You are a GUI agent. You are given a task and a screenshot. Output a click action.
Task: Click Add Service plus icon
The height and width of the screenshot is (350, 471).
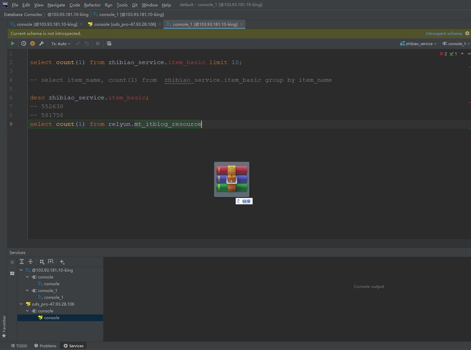[x=62, y=261]
